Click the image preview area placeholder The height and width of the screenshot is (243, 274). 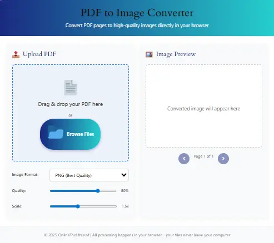click(204, 106)
